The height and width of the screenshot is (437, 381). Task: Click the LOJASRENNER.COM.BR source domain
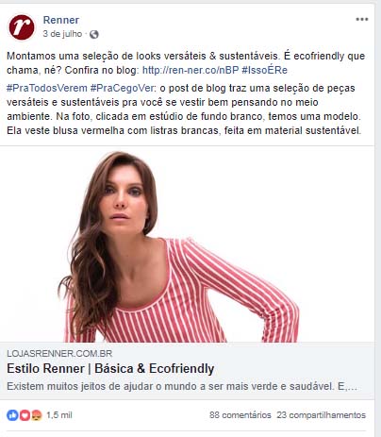point(59,354)
